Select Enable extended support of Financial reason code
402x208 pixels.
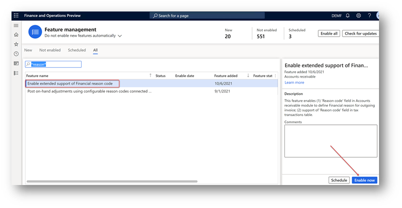pyautogui.click(x=70, y=84)
